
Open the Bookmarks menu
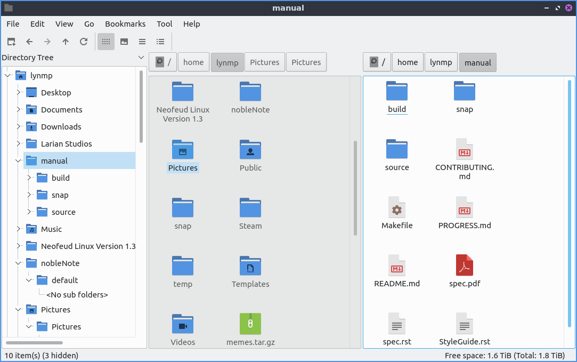pyautogui.click(x=125, y=24)
